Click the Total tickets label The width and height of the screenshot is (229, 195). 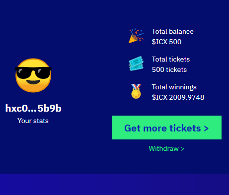click(171, 59)
